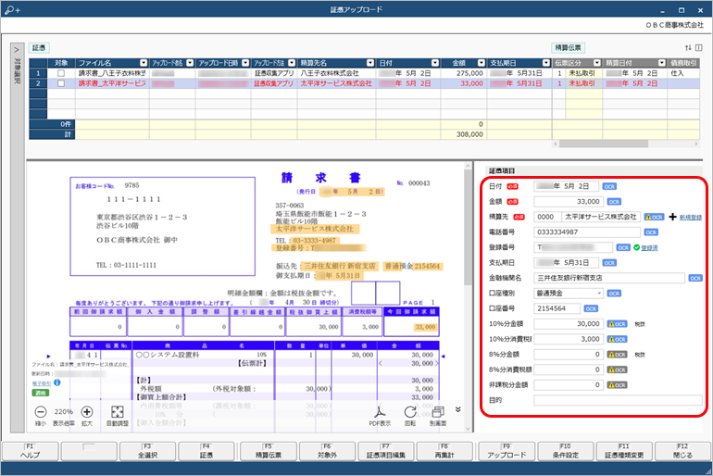Click F1 ヘルプ function button
The height and width of the screenshot is (476, 713).
point(30,451)
